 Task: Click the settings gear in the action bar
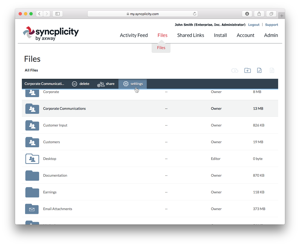126,84
